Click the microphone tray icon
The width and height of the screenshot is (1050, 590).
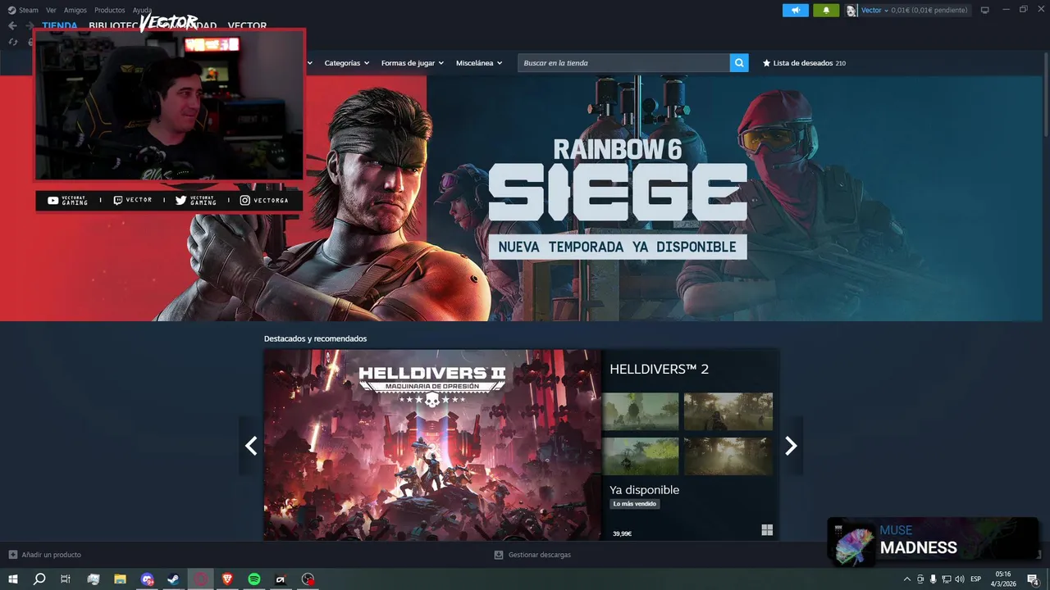point(933,579)
